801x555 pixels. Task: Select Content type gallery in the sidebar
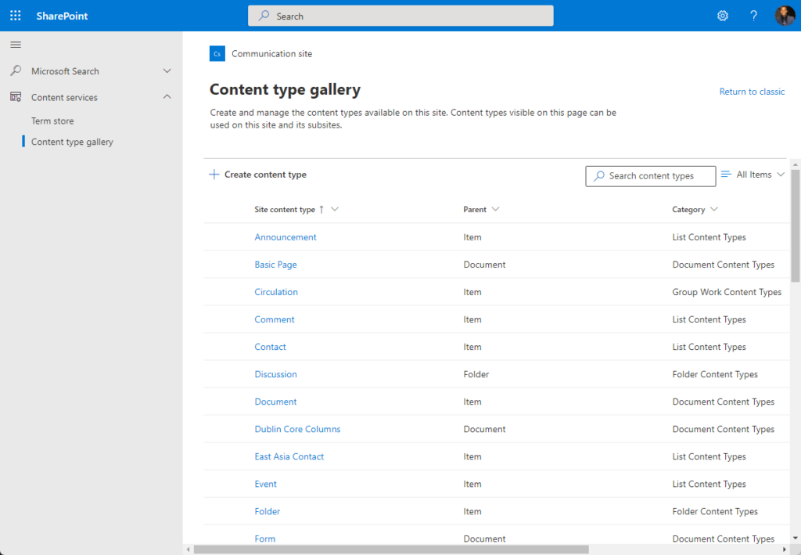tap(72, 142)
